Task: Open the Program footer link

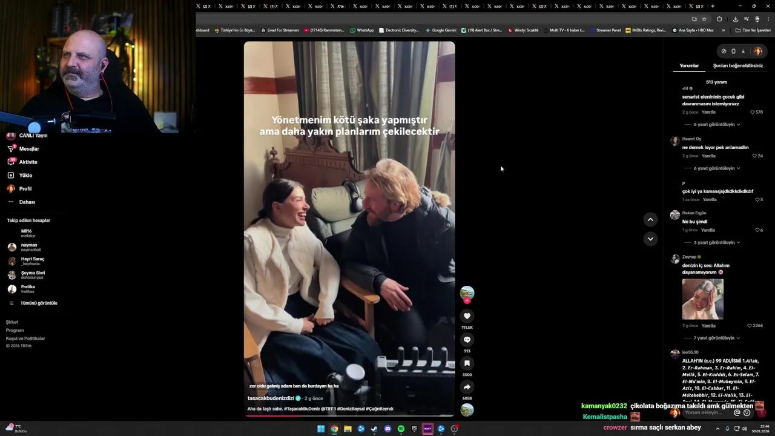Action: point(15,330)
